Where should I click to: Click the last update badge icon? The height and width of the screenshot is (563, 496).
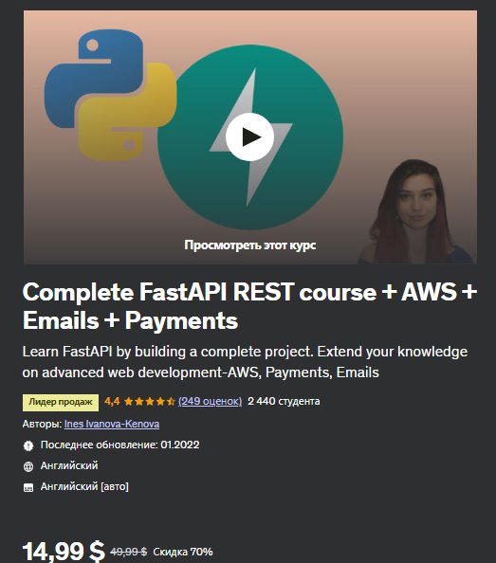(x=28, y=445)
